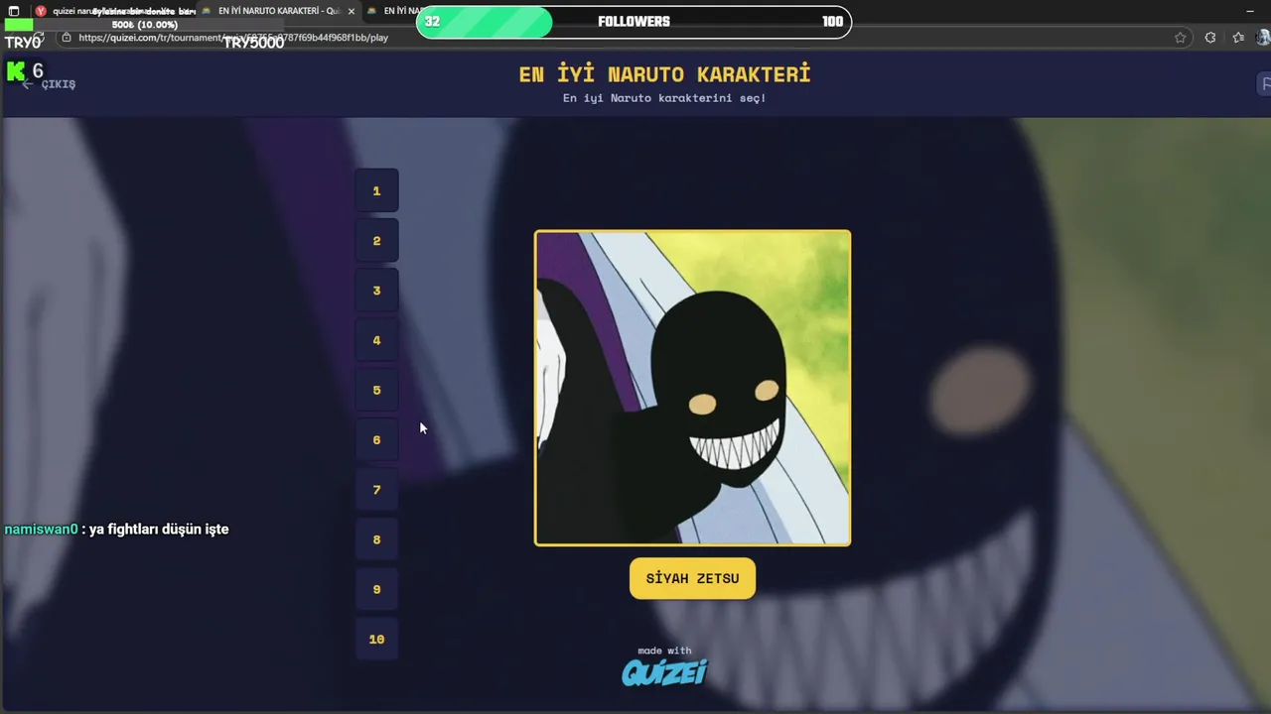
Task: Place character in rank slot 9
Action: (376, 589)
